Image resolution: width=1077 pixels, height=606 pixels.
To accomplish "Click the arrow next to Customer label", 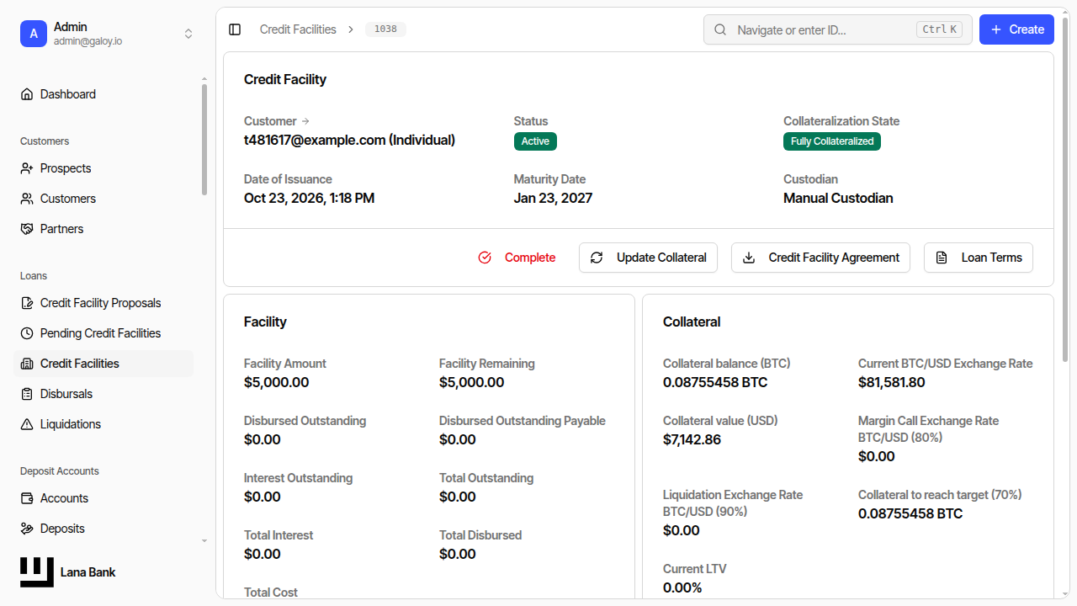I will pyautogui.click(x=305, y=121).
